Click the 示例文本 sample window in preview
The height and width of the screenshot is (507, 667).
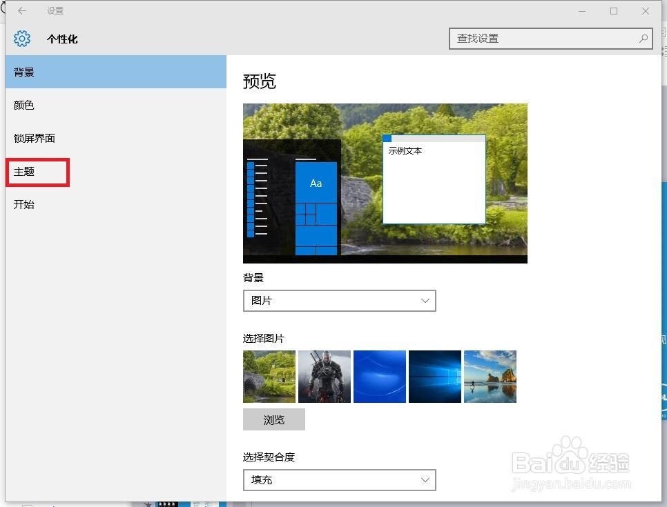click(x=434, y=179)
